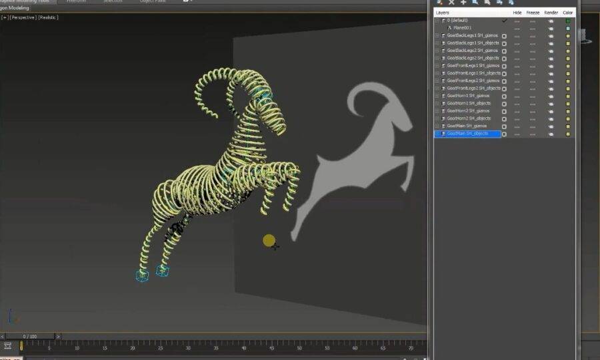This screenshot has width=600, height=360.
Task: Click render icon for Plane001
Action: click(x=551, y=28)
